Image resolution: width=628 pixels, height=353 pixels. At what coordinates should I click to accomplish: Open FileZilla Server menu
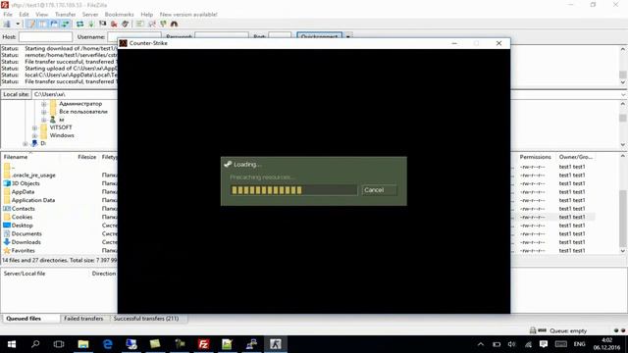90,14
